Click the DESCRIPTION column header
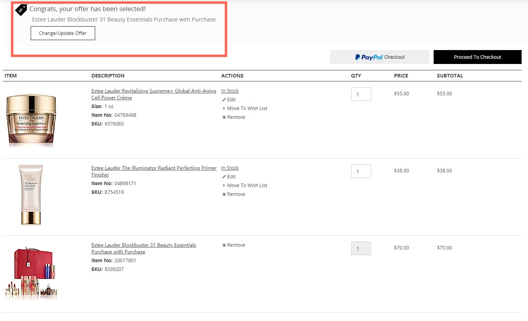Viewport: 528px width, 321px height. 108,76
